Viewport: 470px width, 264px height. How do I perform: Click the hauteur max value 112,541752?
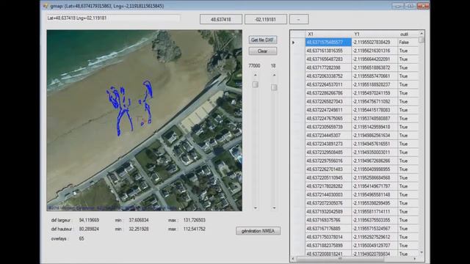tap(194, 230)
